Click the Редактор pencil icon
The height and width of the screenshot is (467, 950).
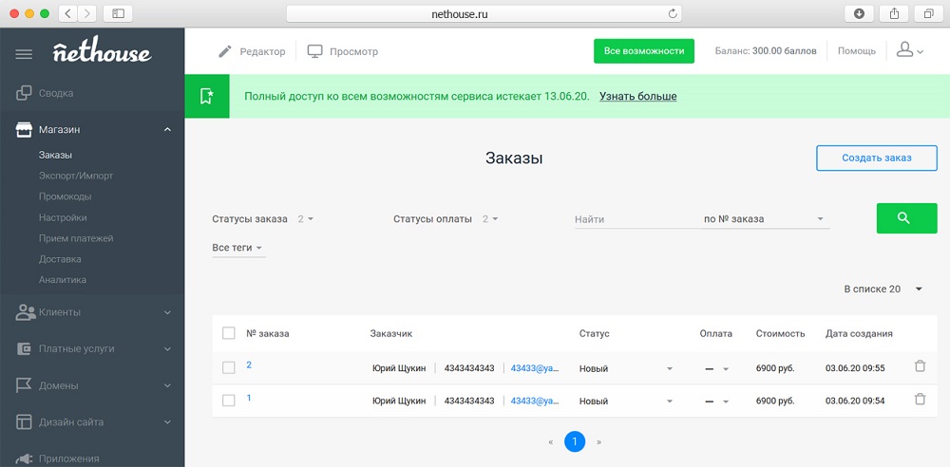pos(225,51)
